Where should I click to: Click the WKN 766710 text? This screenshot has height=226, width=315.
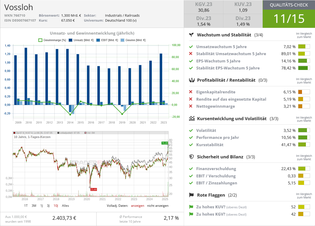(15, 16)
